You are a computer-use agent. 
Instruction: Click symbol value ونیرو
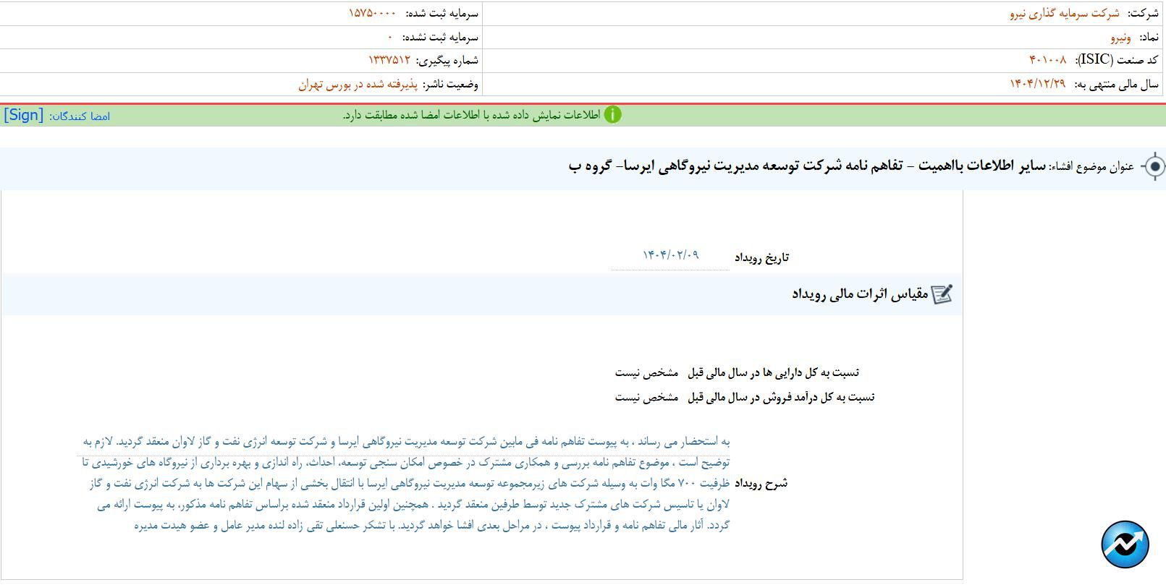coord(1120,37)
